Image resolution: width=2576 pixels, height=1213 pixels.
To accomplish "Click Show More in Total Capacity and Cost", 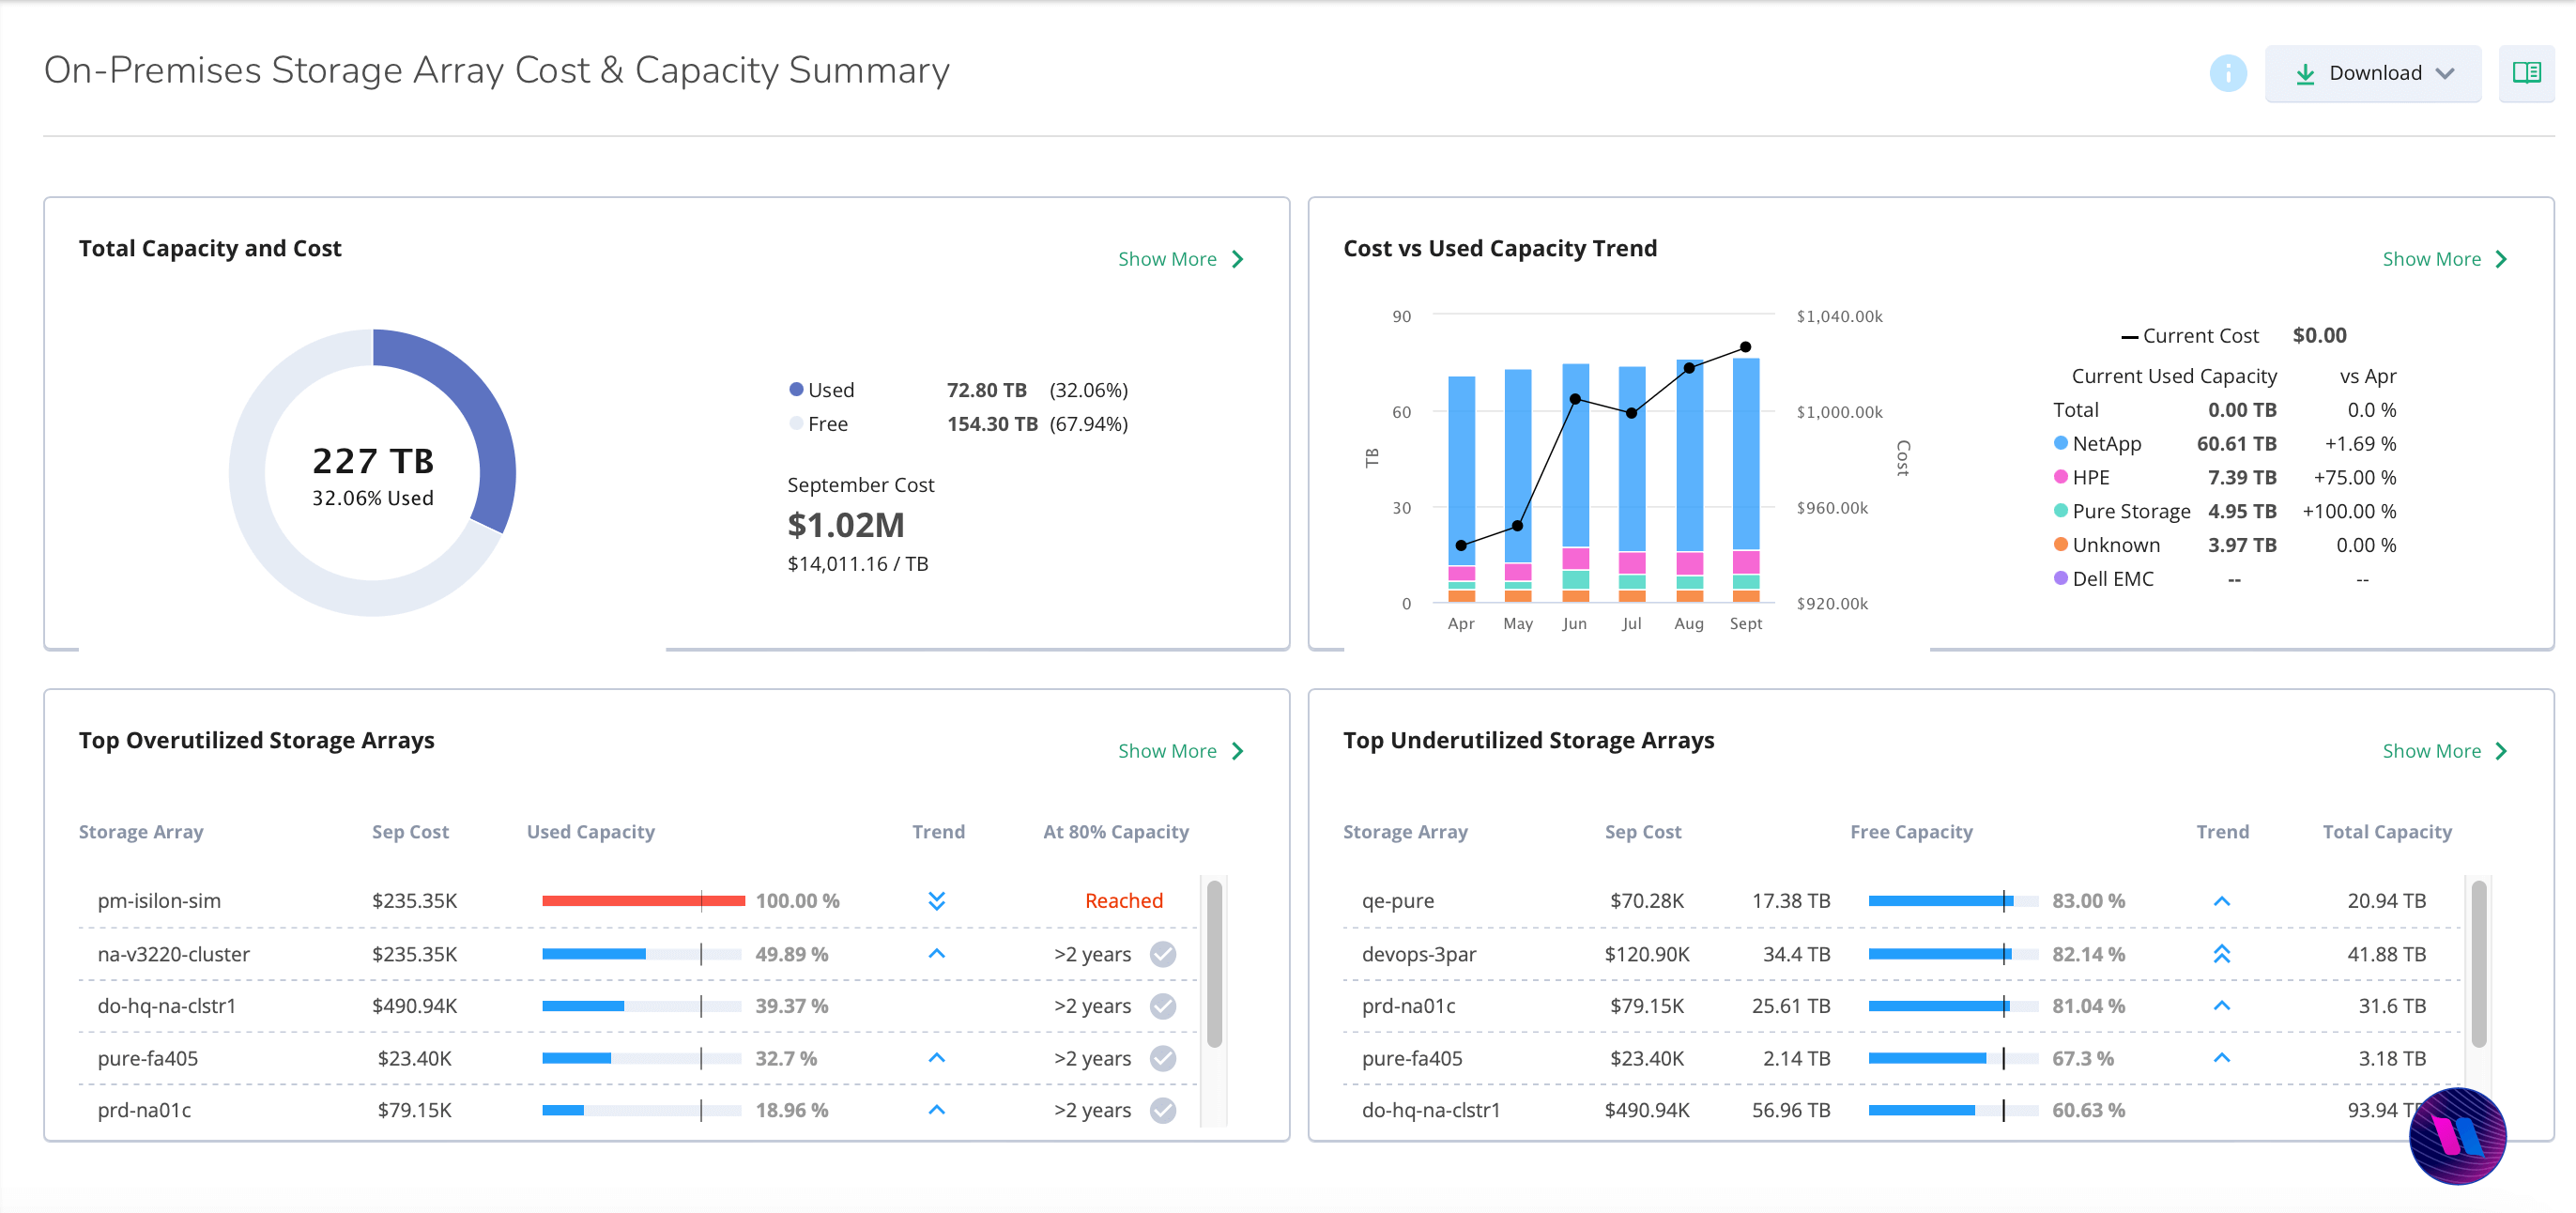I will click(1180, 259).
